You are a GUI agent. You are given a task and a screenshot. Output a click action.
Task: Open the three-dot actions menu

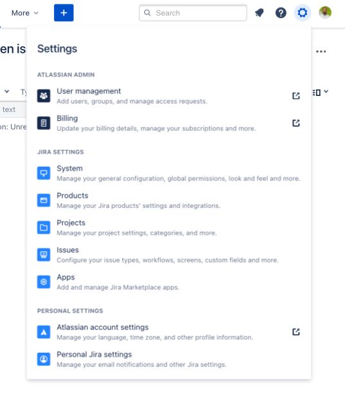[321, 52]
